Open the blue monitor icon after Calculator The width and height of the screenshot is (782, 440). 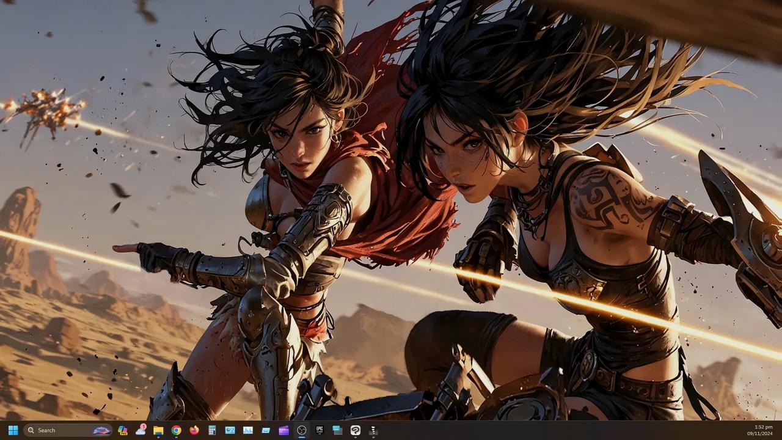point(230,430)
